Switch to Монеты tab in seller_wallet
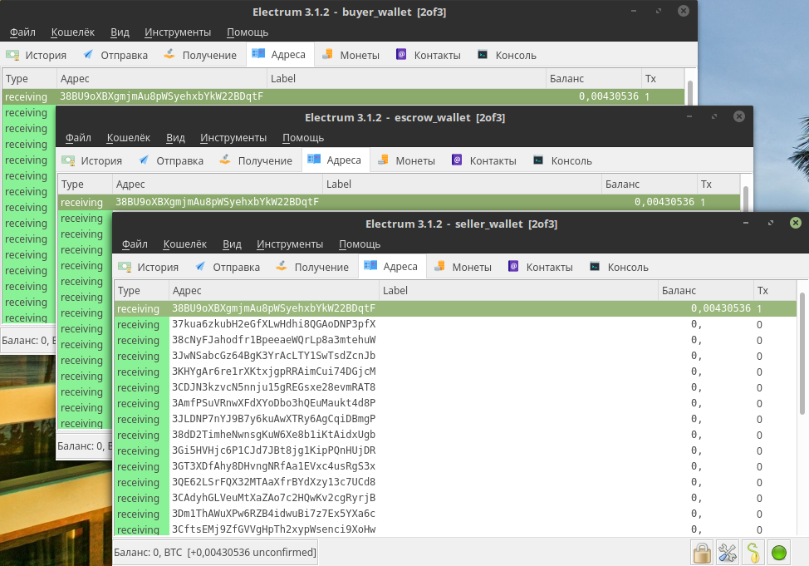Image resolution: width=809 pixels, height=566 pixels. (x=463, y=267)
